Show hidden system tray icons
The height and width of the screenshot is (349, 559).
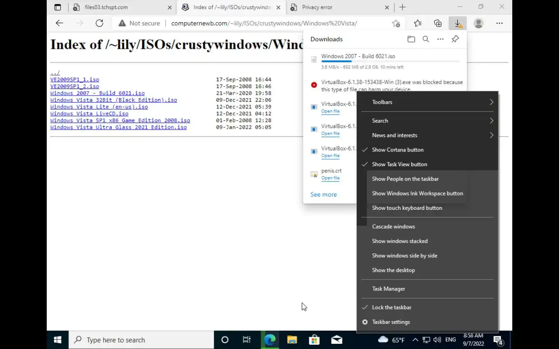(415, 340)
